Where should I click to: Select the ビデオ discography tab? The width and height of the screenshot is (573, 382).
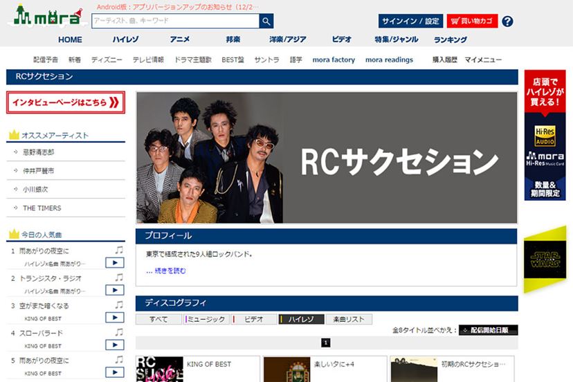point(254,319)
